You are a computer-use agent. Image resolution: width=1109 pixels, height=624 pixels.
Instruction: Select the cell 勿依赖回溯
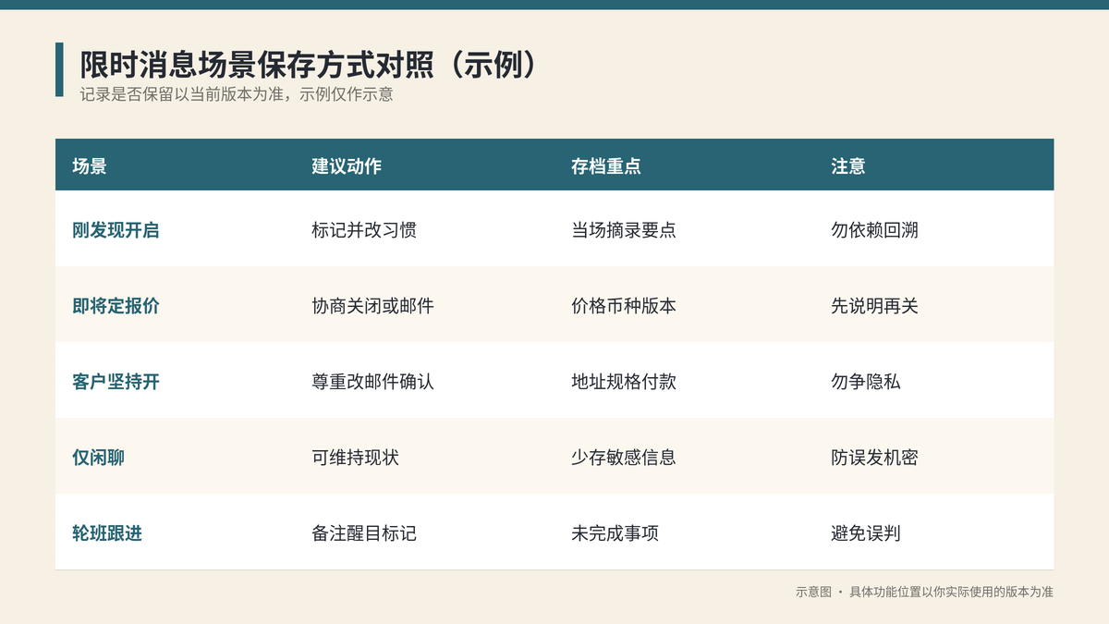(874, 230)
